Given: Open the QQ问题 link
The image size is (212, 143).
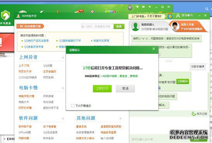Looking at the screenshot, I should (48, 66).
